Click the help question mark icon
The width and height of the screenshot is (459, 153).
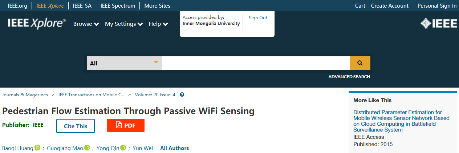pos(182,95)
